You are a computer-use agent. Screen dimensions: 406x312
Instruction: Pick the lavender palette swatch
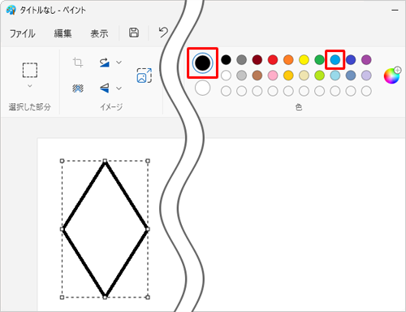tap(366, 76)
